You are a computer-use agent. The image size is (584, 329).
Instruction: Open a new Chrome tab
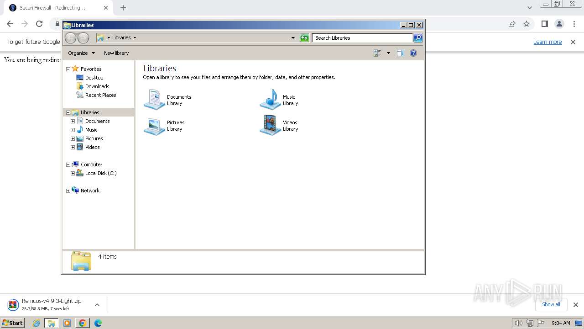pyautogui.click(x=123, y=8)
